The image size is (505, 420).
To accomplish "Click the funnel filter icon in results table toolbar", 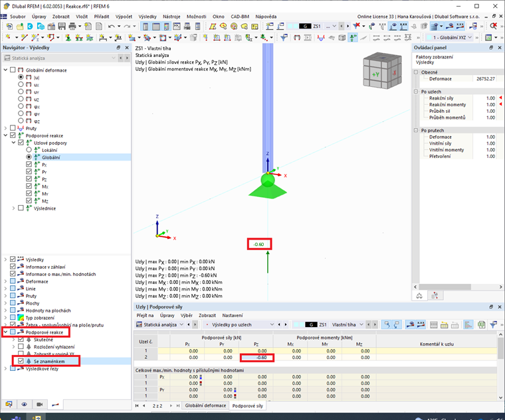I will coord(493,325).
